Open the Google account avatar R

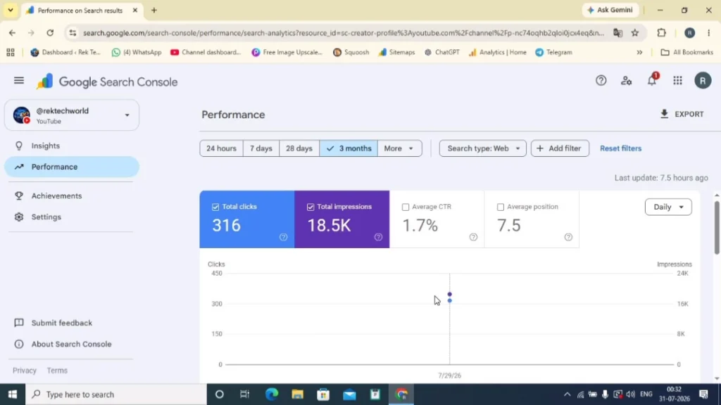[703, 81]
